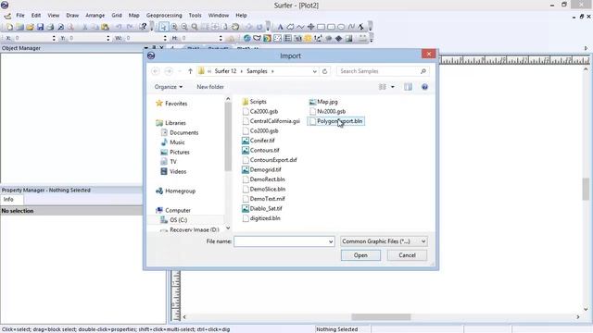Screen dimensions: 593x333
Task: Close the Import dialog
Action: (x=428, y=54)
